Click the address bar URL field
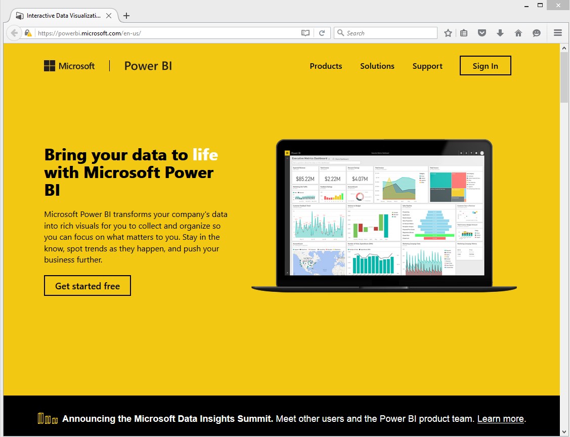The image size is (570, 437). pyautogui.click(x=167, y=33)
